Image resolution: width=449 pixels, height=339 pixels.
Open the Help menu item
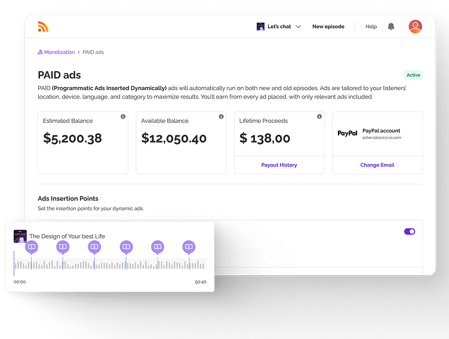371,26
